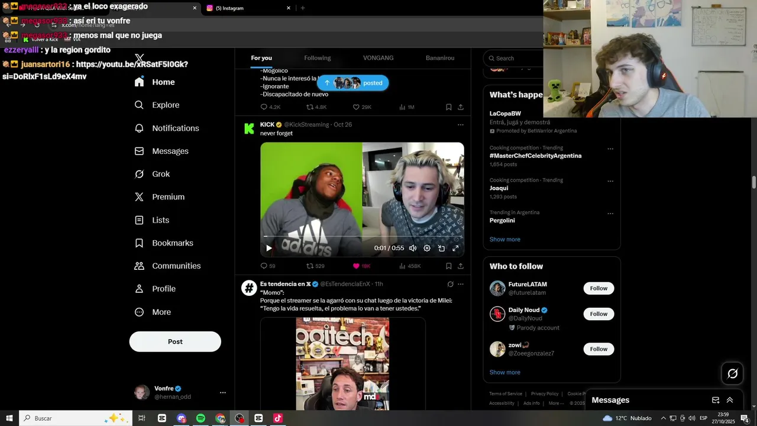
Task: Share the top post with 1M views
Action: click(x=461, y=107)
